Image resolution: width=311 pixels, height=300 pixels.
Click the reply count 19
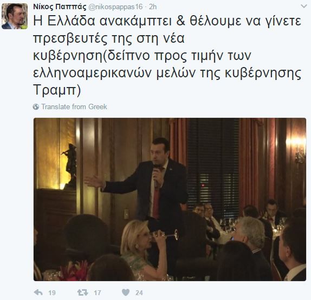click(x=52, y=292)
